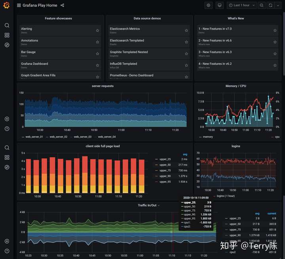Toggle favorite star for 3 - New Features in v6.3

[275, 54]
